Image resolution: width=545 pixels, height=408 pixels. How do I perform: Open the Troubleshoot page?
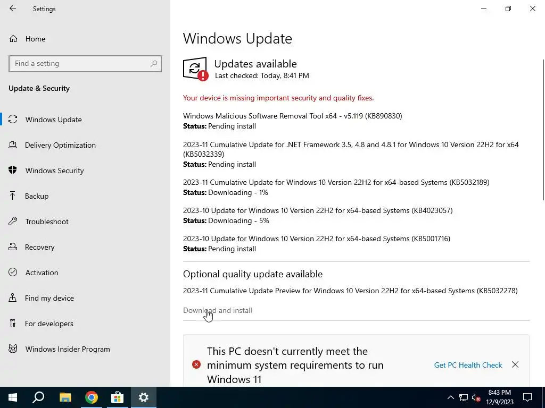click(47, 222)
